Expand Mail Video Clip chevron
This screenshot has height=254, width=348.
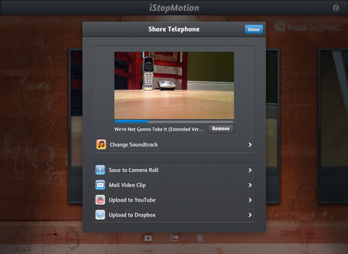(x=250, y=185)
